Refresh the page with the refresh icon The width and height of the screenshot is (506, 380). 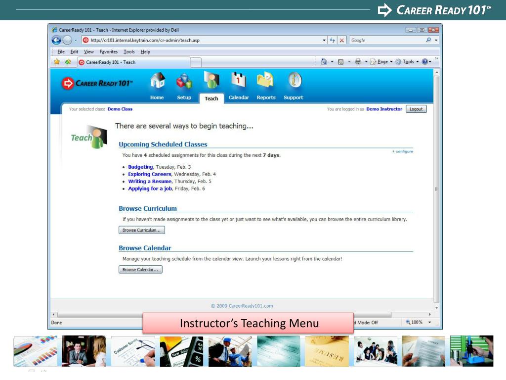(x=332, y=41)
